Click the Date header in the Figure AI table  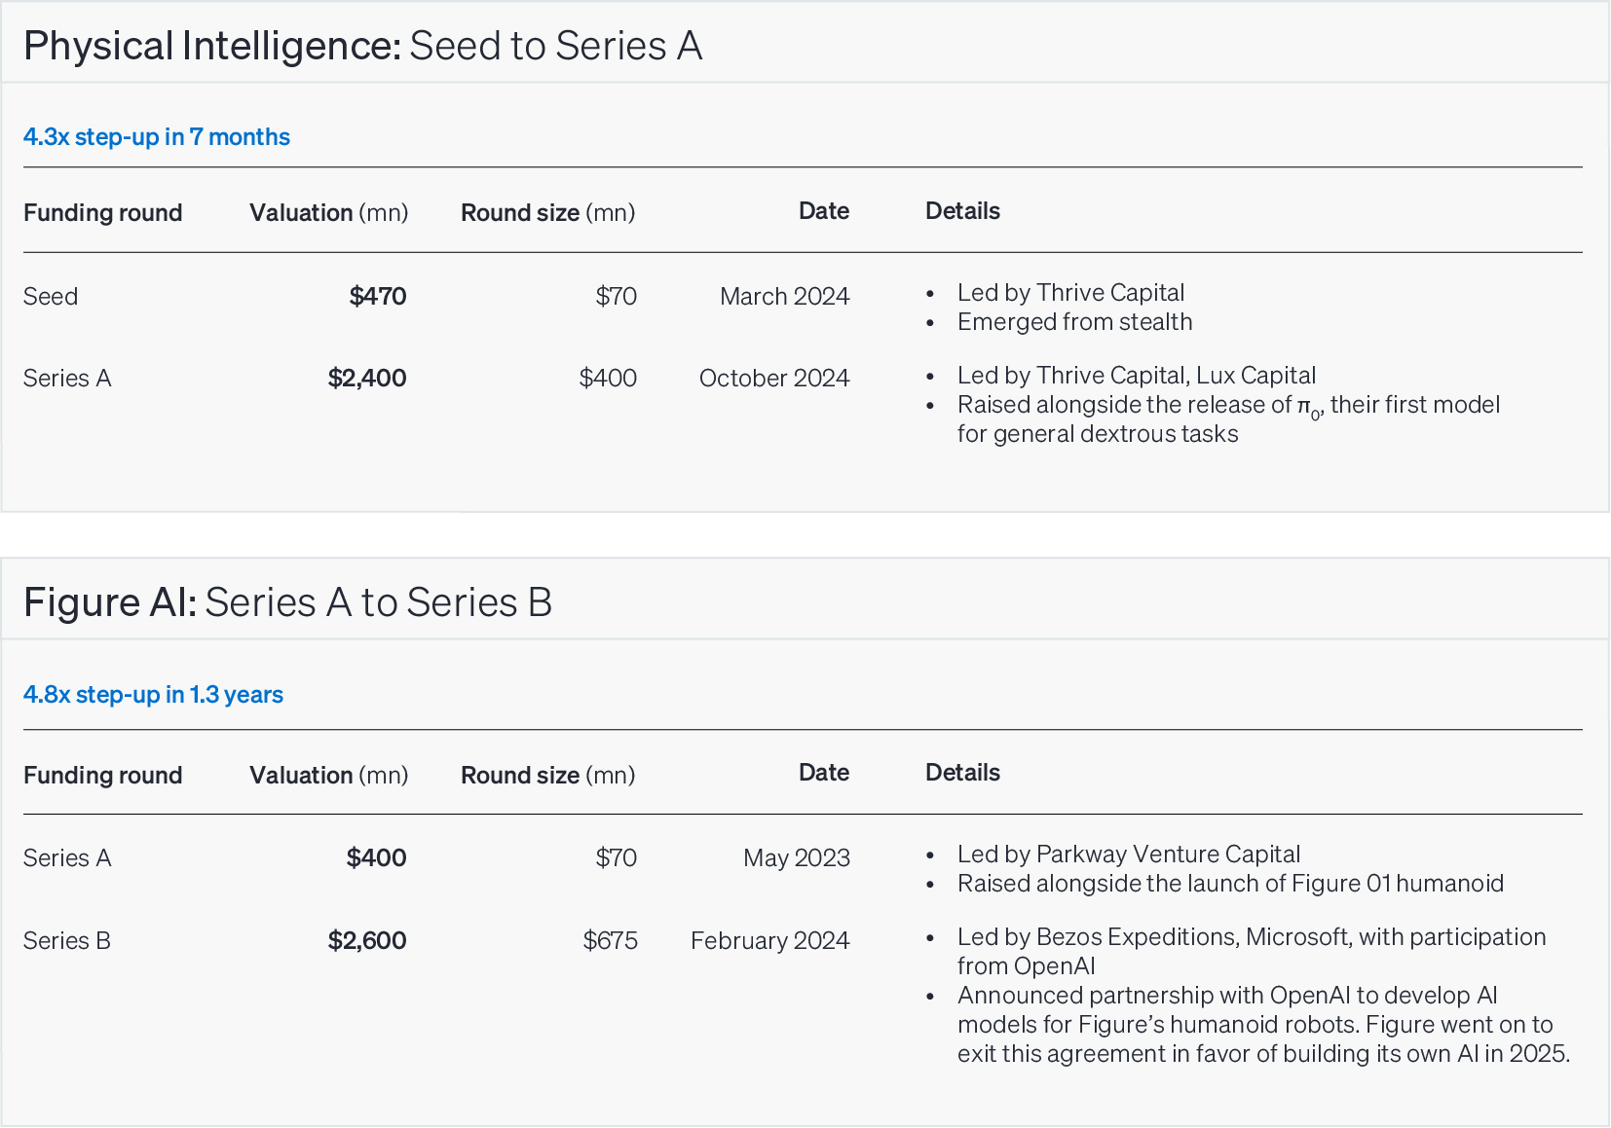pyautogui.click(x=824, y=773)
